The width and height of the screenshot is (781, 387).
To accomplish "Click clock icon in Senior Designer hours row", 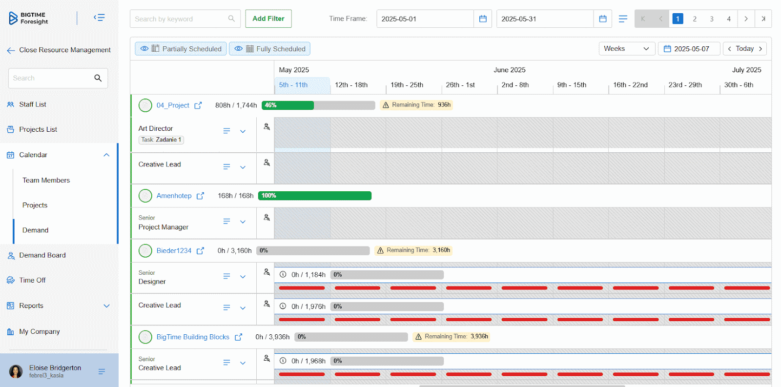I will (283, 275).
